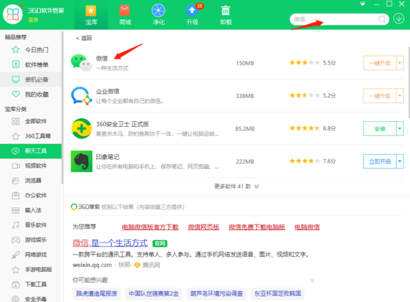
Task: Open 浏览器 category
Action: [x=31, y=181]
